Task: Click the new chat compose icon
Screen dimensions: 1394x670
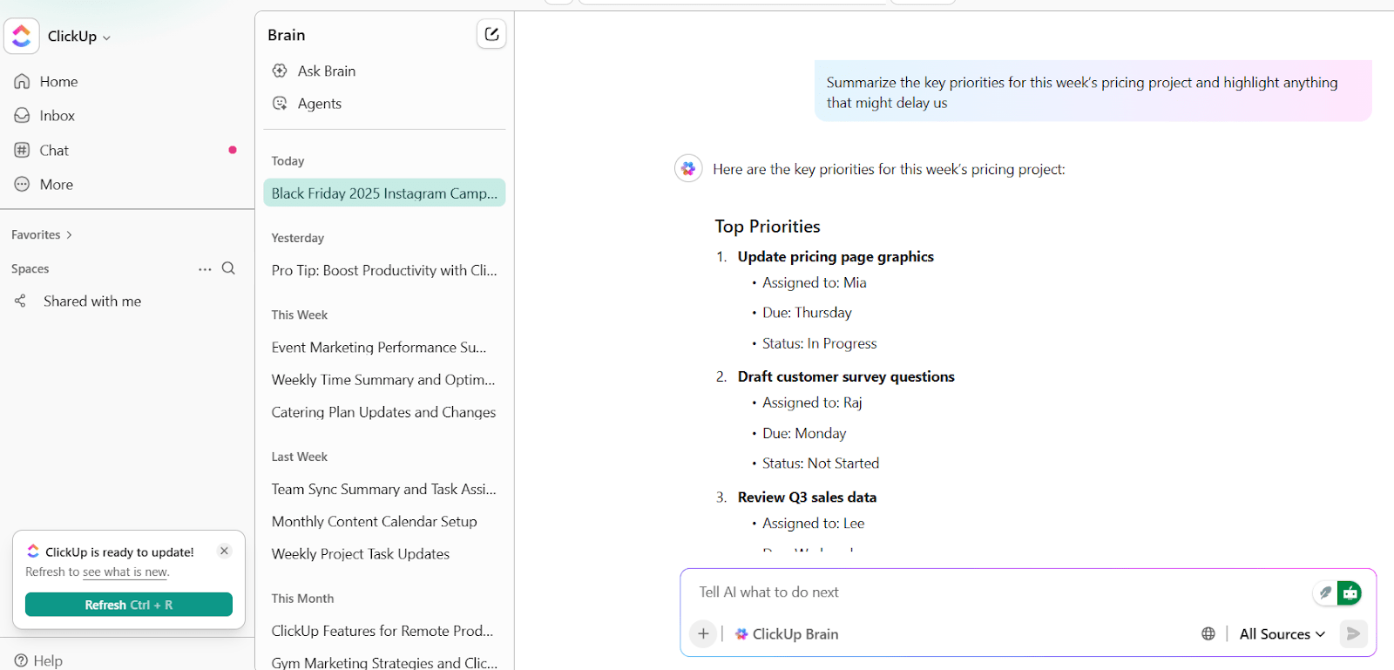Action: click(491, 34)
